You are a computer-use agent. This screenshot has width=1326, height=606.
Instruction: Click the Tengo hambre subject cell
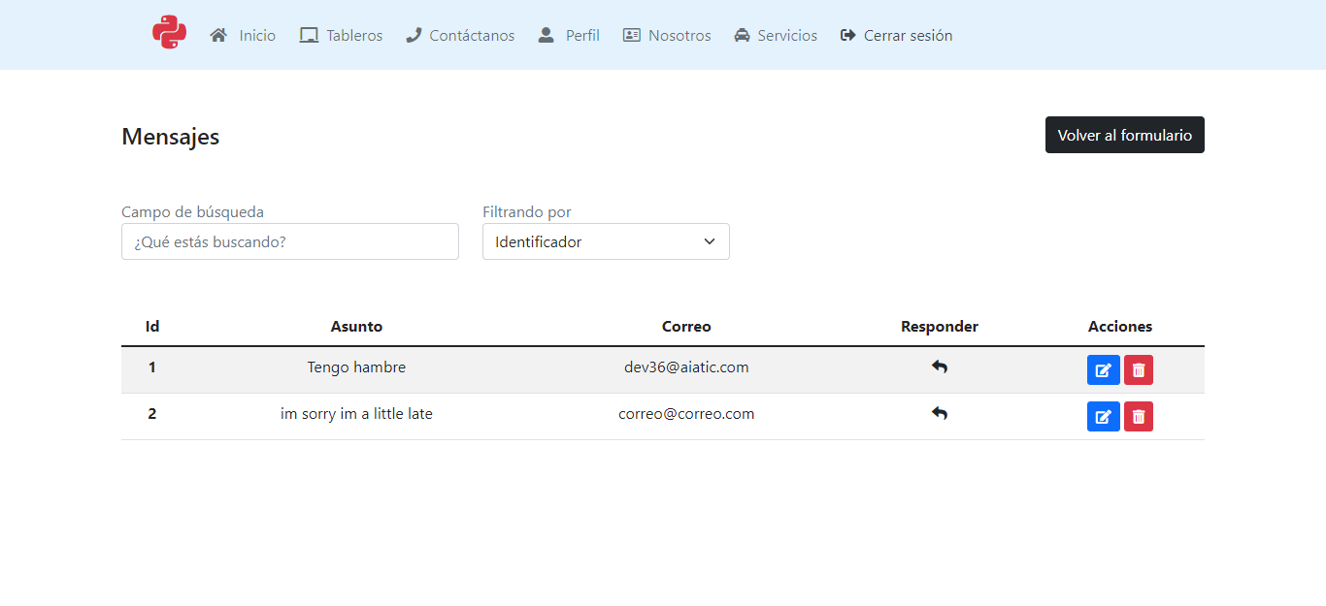tap(356, 367)
